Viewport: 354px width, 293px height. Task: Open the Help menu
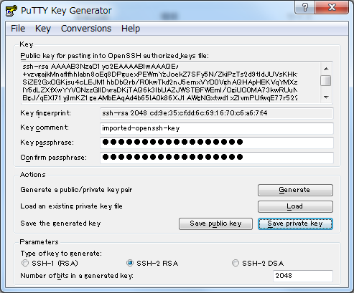pyautogui.click(x=131, y=29)
